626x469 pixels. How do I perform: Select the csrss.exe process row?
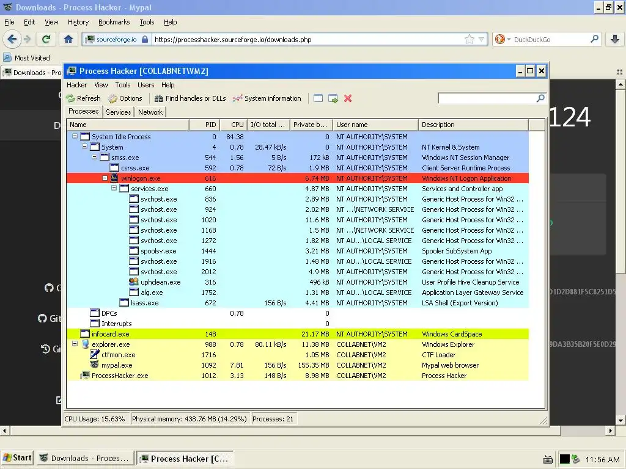coord(298,168)
